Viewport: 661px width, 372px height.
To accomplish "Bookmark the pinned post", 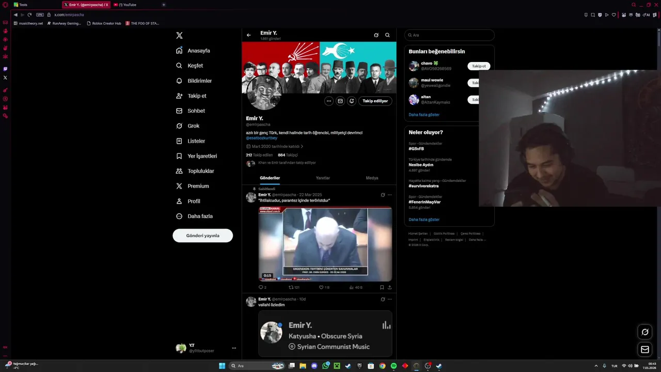I will click(382, 287).
